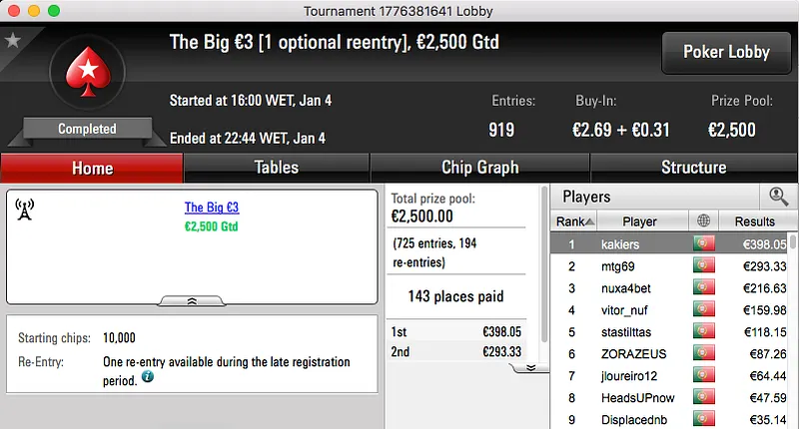Click the broadcast antenna icon
The image size is (799, 429).
[25, 209]
